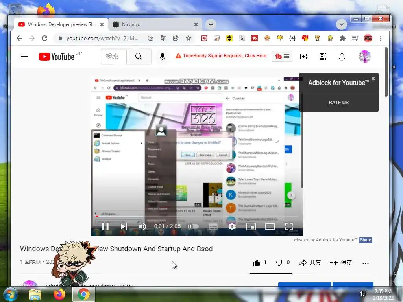
Task: Click the video title text
Action: [x=116, y=249]
